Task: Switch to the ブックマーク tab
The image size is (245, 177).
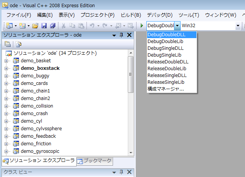Action: tap(94, 161)
